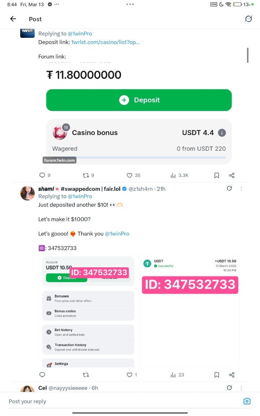Open the @1winPro mention in shami's thanks
Viewport: 260px width, 416px height.
pyautogui.click(x=117, y=234)
